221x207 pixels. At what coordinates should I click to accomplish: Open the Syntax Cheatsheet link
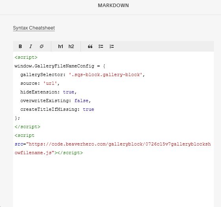coord(34,28)
